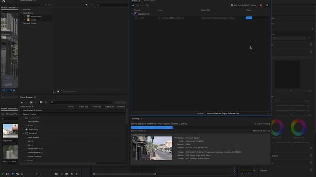This screenshot has height=177, width=316.
Task: Click Create New Preset plus icon
Action: coord(22,103)
